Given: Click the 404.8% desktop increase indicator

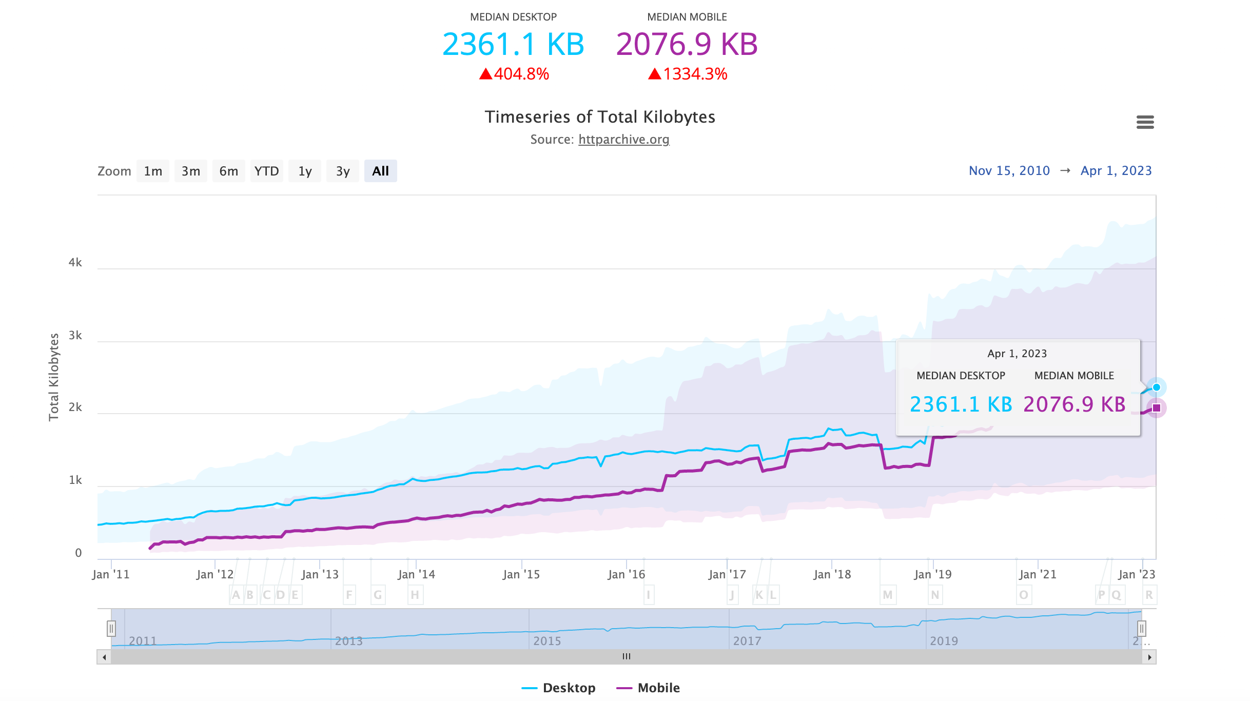Looking at the screenshot, I should (514, 74).
